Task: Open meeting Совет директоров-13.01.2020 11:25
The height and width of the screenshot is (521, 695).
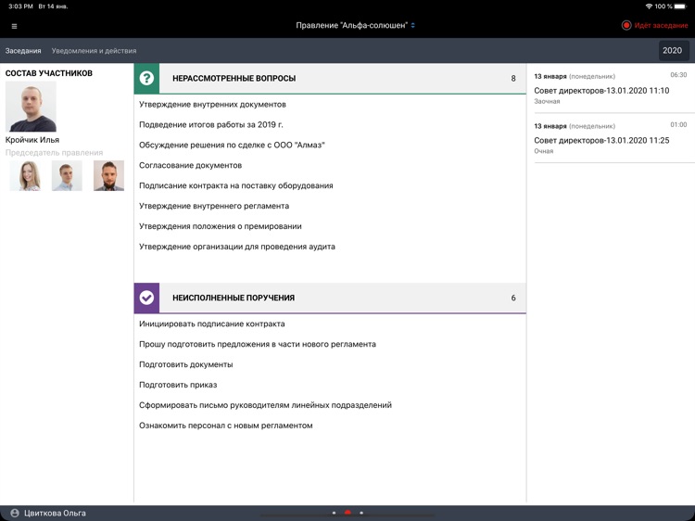Action: tap(611, 138)
